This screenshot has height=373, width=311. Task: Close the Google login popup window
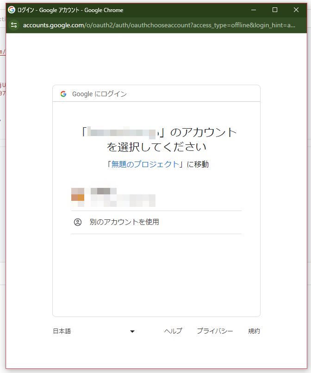(x=296, y=10)
